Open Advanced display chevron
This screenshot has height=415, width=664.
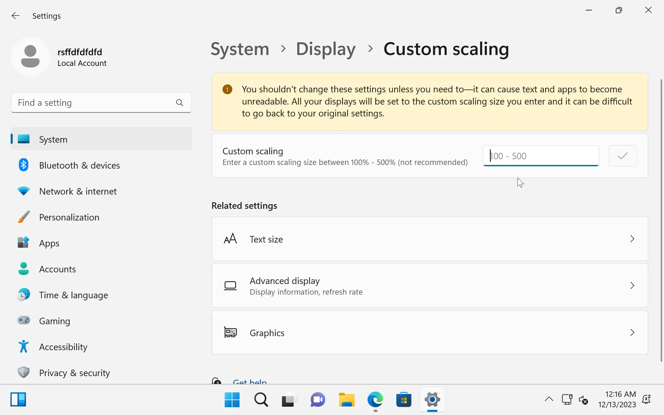click(632, 286)
